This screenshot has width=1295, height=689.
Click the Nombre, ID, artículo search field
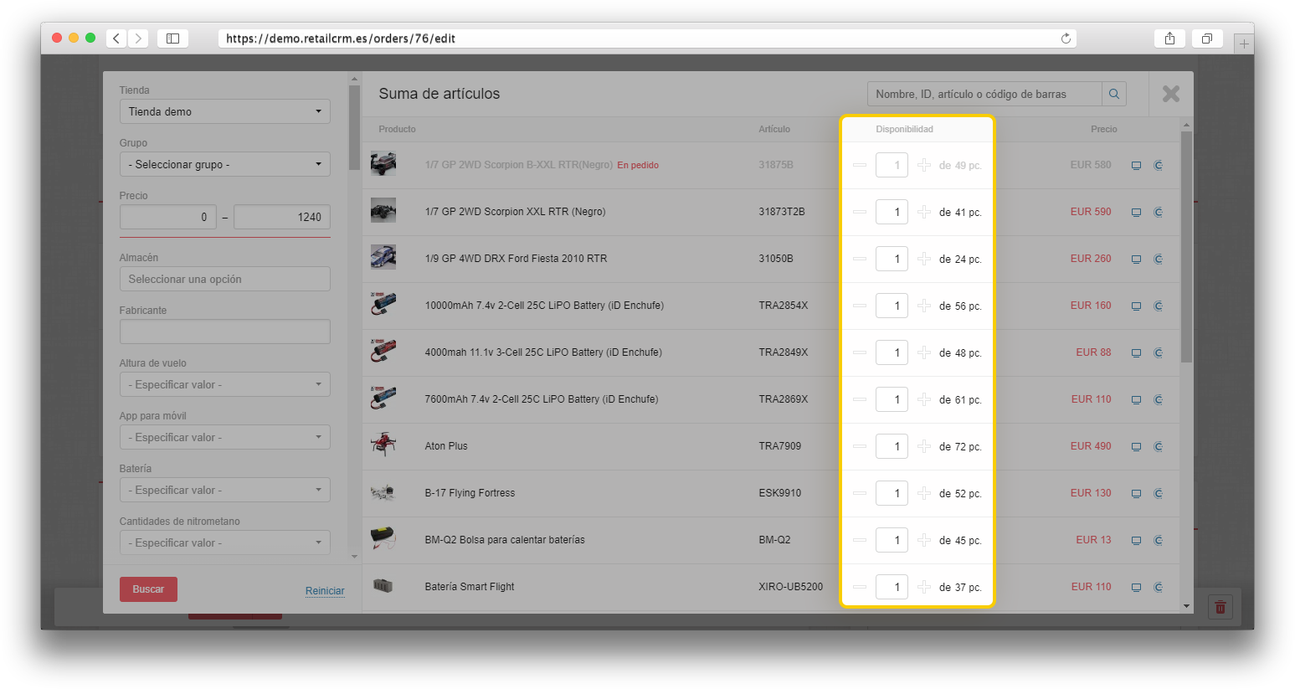pos(984,94)
